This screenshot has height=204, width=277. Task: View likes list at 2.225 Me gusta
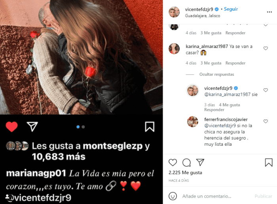point(185,173)
